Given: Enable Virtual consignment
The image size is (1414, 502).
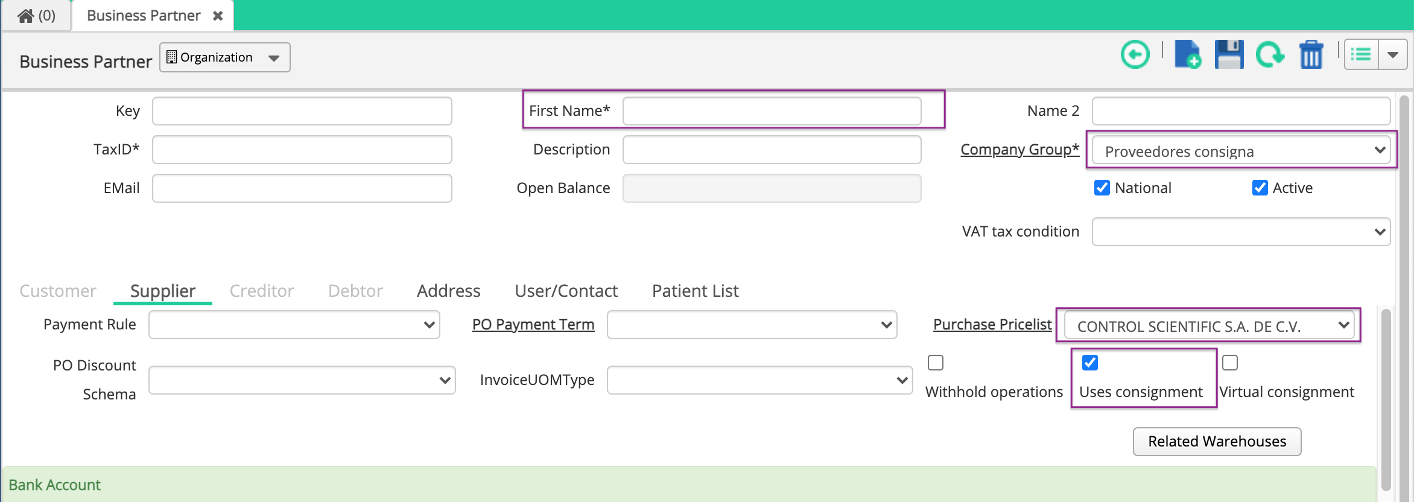Looking at the screenshot, I should [1231, 363].
